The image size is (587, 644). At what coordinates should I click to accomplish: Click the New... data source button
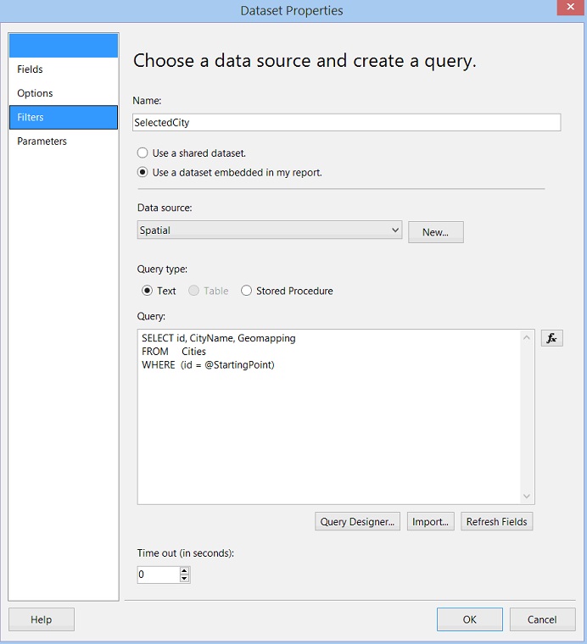pos(435,232)
